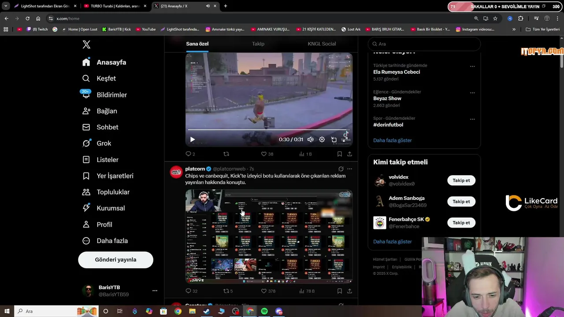Screen dimensions: 564x317
Task: Open Listeler in the sidebar
Action: point(100,160)
